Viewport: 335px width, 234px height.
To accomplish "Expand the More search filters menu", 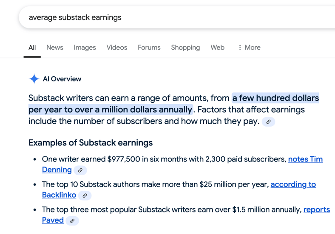I will pyautogui.click(x=250, y=47).
